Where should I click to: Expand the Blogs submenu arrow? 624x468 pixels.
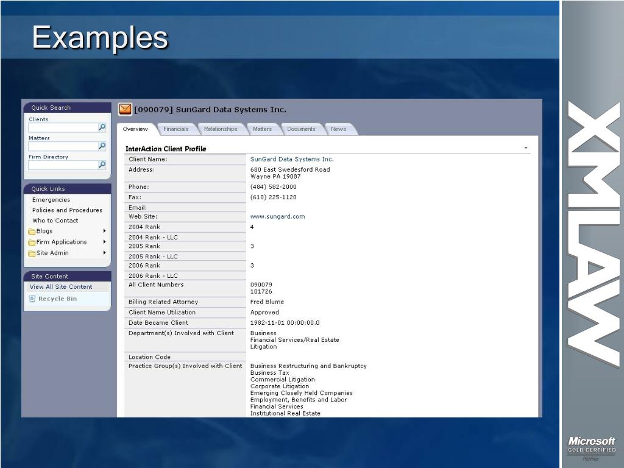[x=104, y=231]
